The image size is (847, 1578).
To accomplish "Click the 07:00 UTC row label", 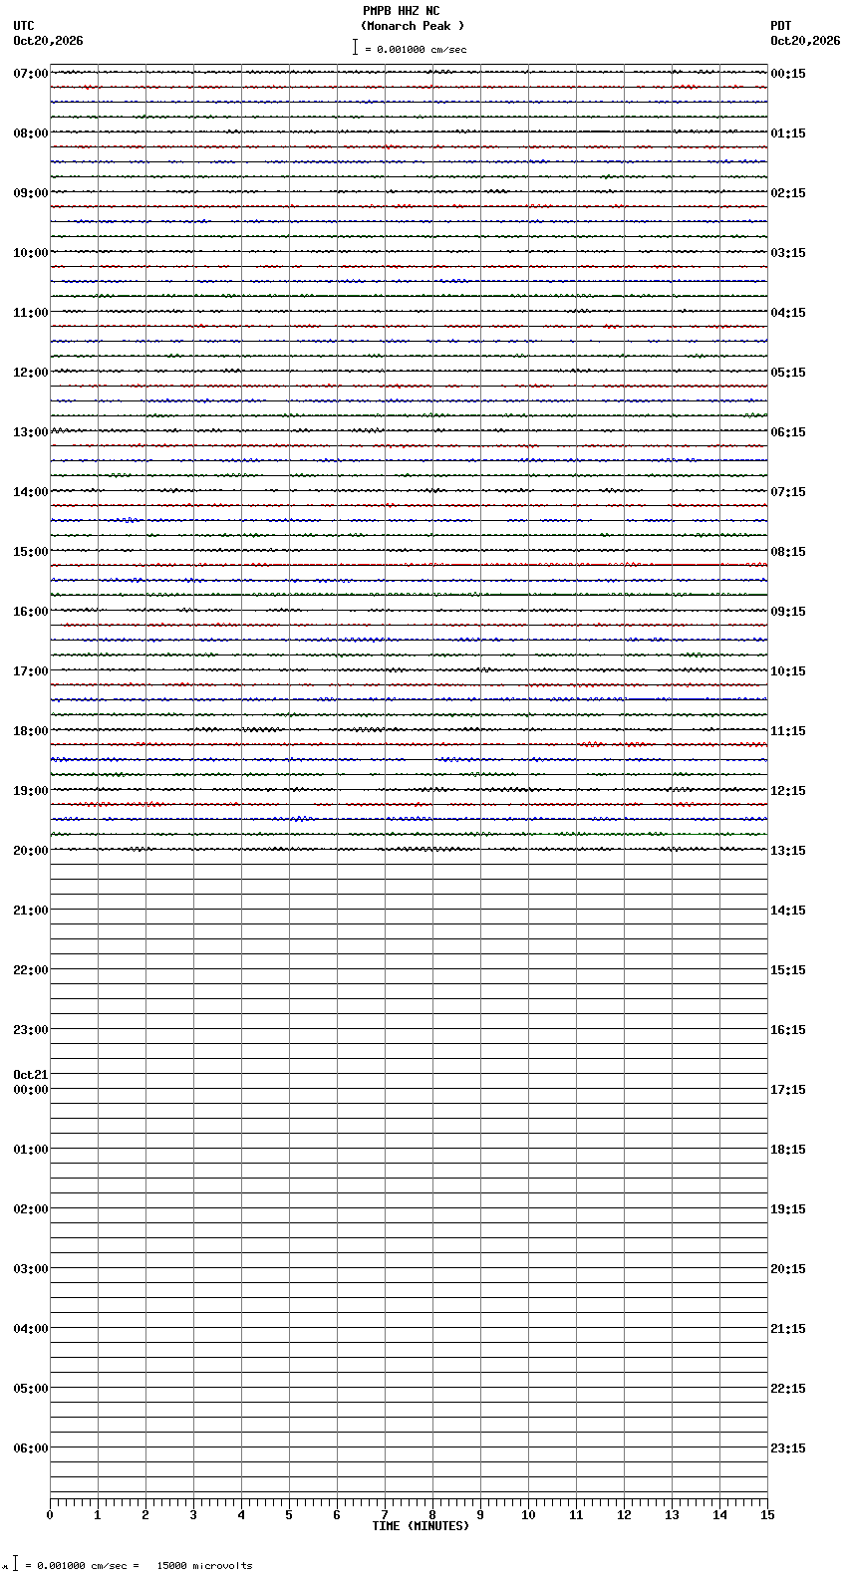I will pos(31,74).
